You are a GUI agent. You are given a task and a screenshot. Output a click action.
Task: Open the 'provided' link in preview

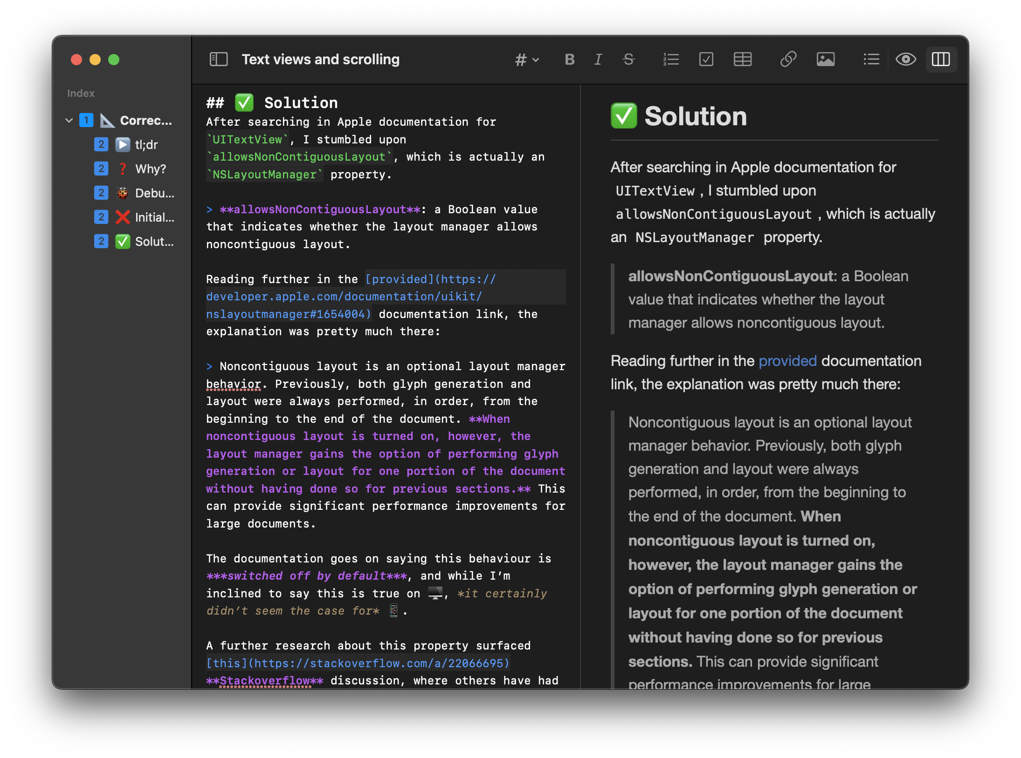point(787,361)
